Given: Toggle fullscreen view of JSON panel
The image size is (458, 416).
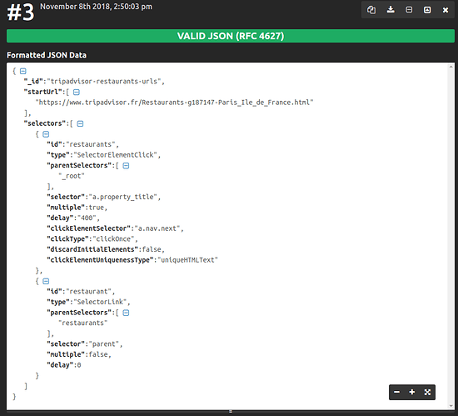Looking at the screenshot, I should tap(427, 392).
